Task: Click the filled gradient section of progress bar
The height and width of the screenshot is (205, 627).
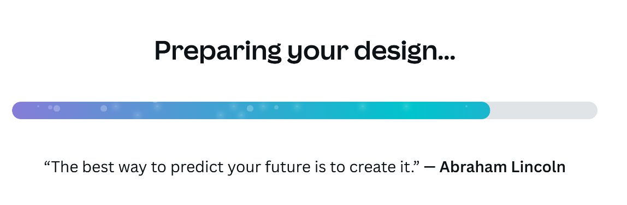Action: [x=251, y=110]
